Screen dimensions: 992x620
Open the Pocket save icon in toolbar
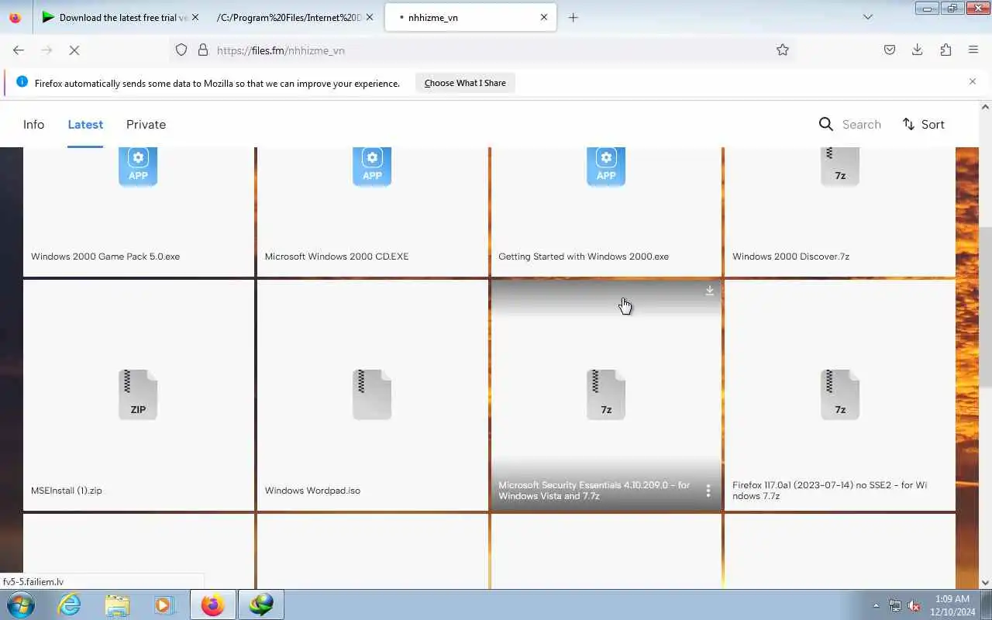coord(890,50)
